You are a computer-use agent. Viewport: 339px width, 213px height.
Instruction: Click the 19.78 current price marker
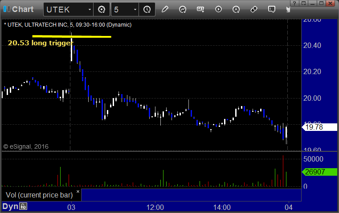tap(319, 127)
